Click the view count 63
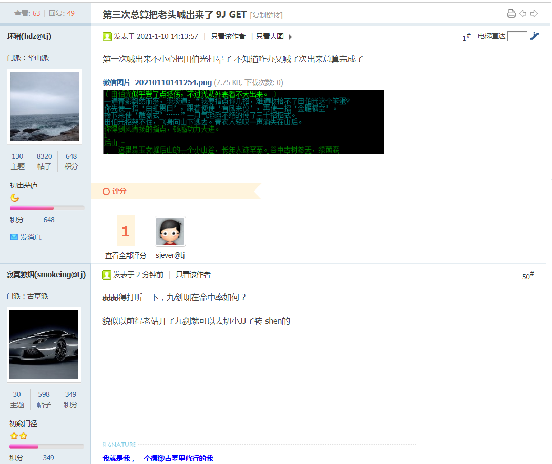552x464 pixels. tap(36, 13)
